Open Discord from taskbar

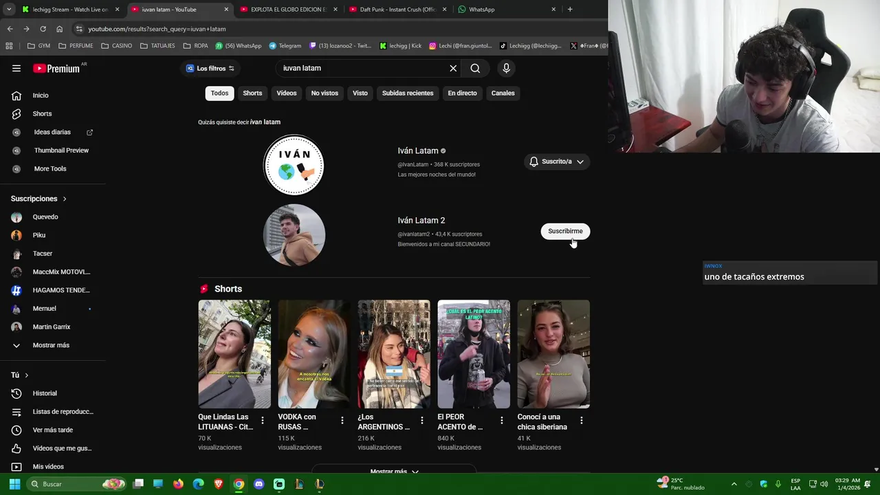point(258,484)
